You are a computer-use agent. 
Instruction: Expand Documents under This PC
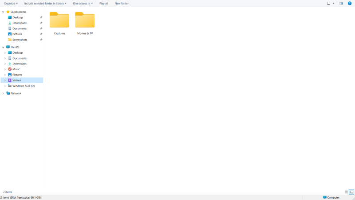[x=5, y=58]
